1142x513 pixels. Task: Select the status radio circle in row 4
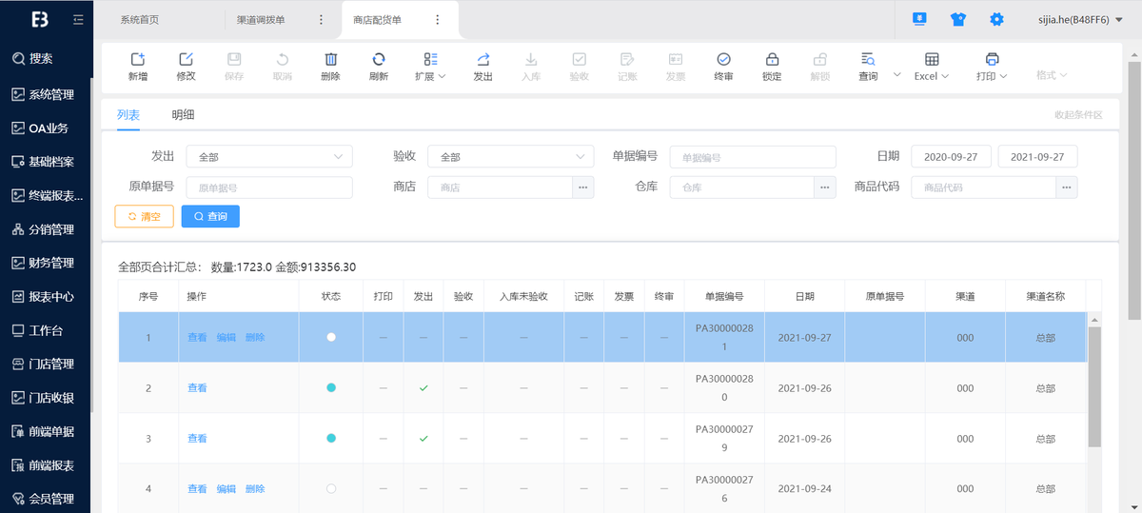(331, 488)
